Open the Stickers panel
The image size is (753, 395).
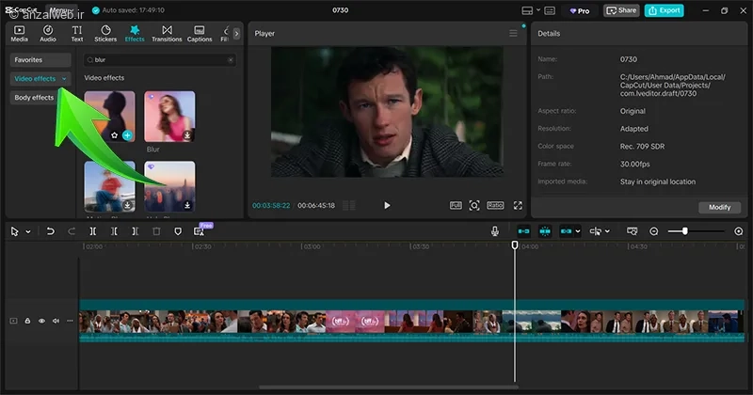(x=105, y=34)
